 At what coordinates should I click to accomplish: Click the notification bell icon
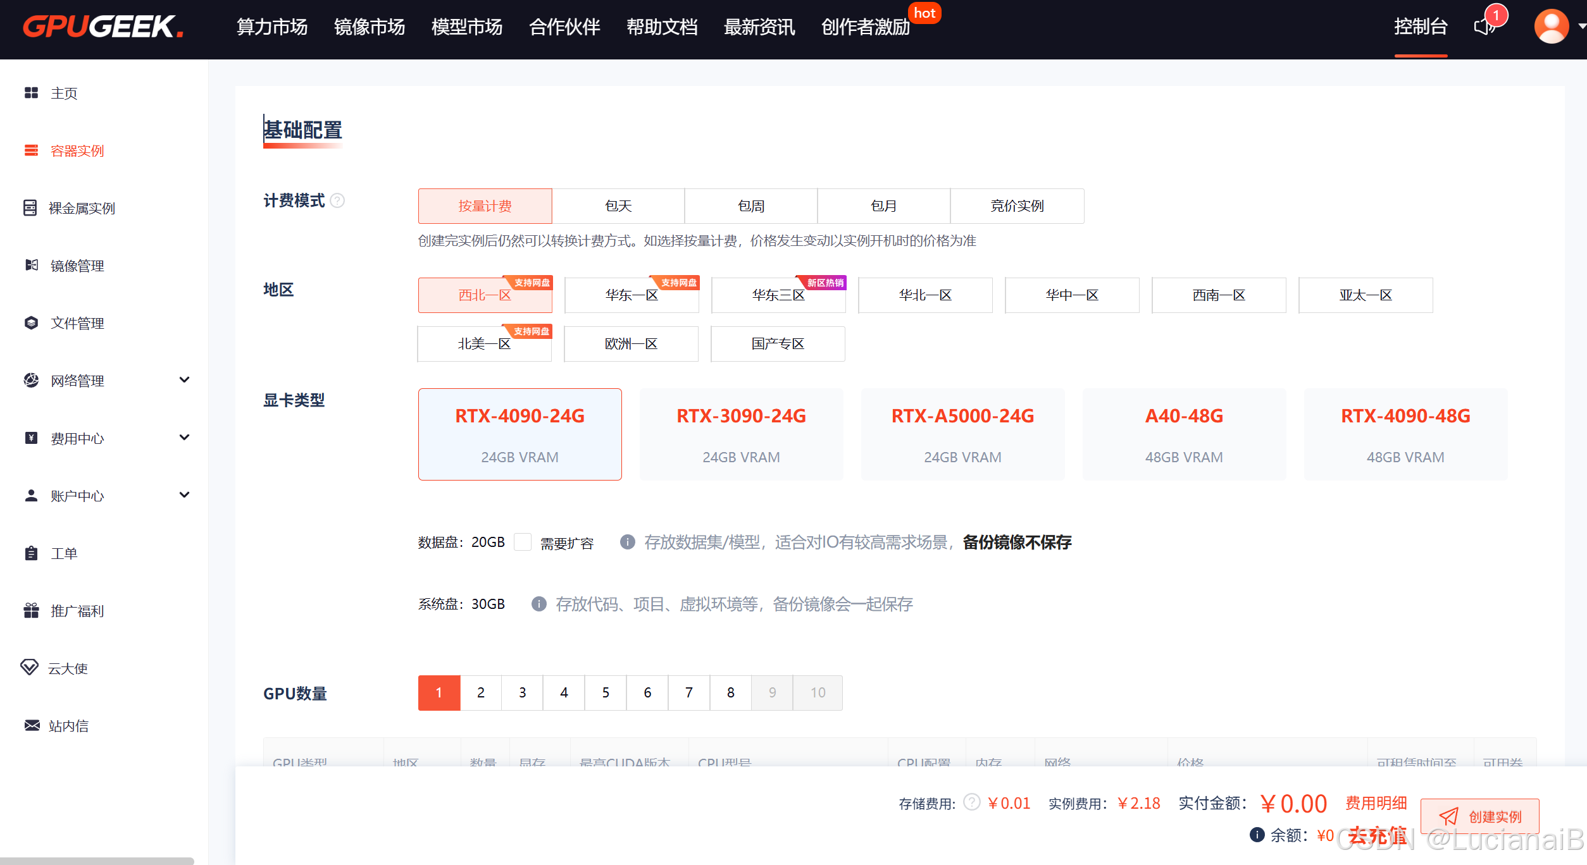[x=1484, y=27]
